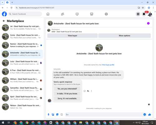Open Nelson's conversation in the list

[22, 107]
